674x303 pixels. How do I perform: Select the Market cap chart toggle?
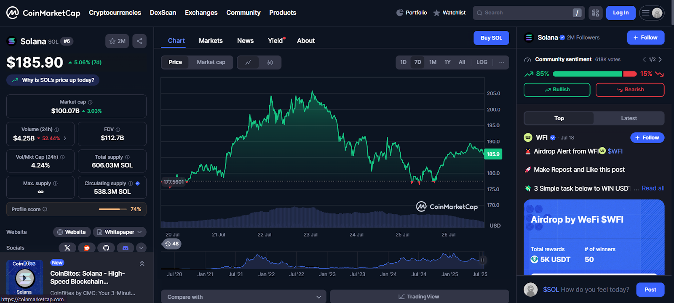point(211,62)
